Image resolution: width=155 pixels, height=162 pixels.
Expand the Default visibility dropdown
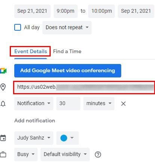[x=65, y=154]
